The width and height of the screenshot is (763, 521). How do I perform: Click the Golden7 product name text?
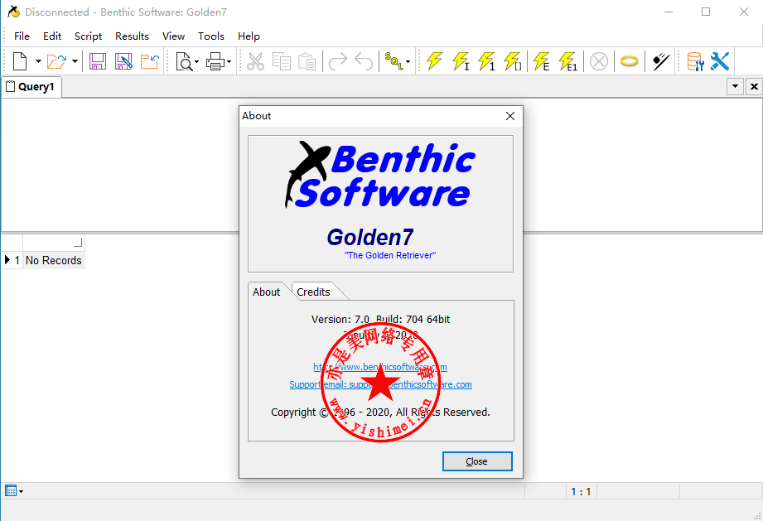click(x=369, y=238)
